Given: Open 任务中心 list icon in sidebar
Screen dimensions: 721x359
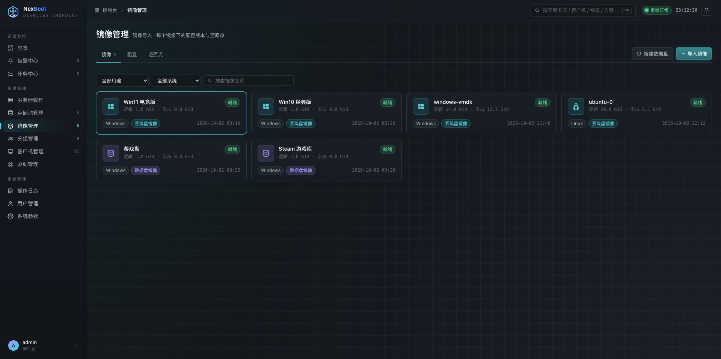Looking at the screenshot, I should point(11,74).
